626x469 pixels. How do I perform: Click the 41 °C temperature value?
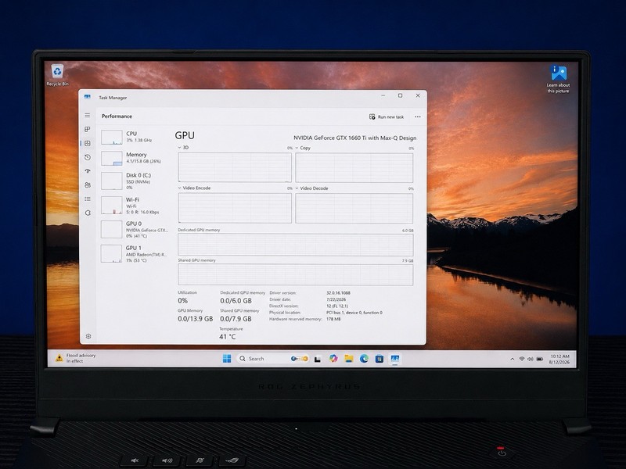pyautogui.click(x=228, y=337)
